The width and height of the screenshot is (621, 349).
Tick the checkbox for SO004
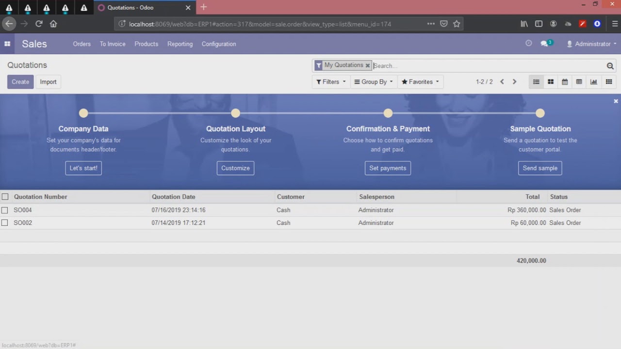pos(5,210)
